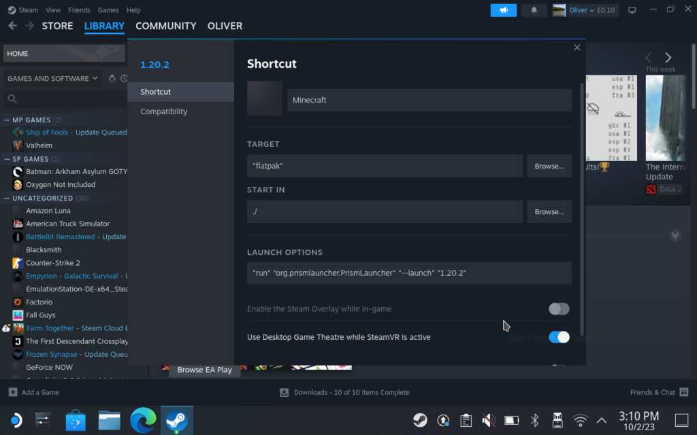The image size is (697, 435).
Task: Switch to the COMMUNITY tab
Action: (166, 26)
